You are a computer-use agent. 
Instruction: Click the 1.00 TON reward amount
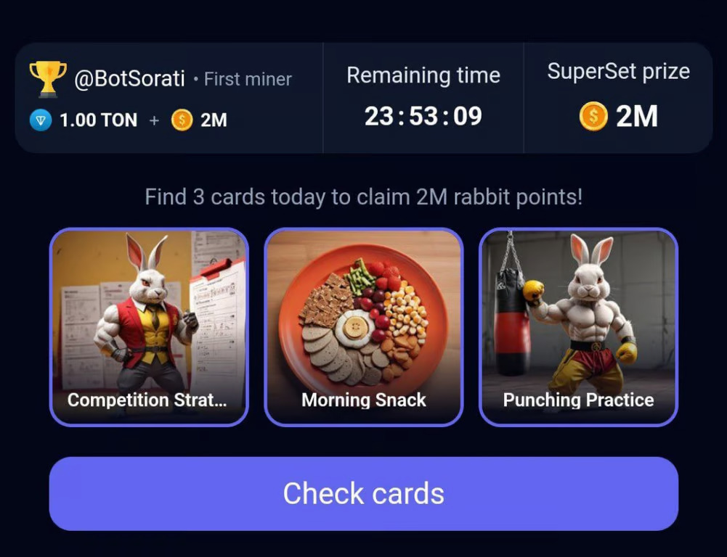99,120
